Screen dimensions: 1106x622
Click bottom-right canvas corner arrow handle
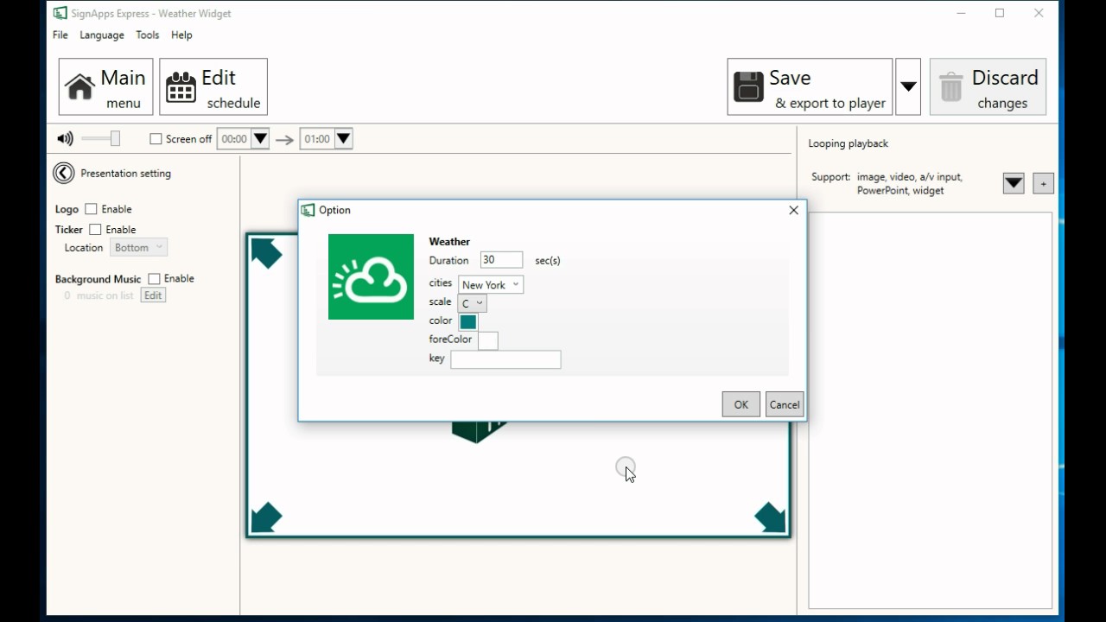[770, 517]
